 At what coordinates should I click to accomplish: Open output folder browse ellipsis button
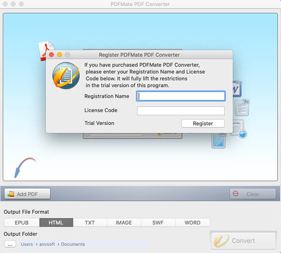click(x=10, y=244)
